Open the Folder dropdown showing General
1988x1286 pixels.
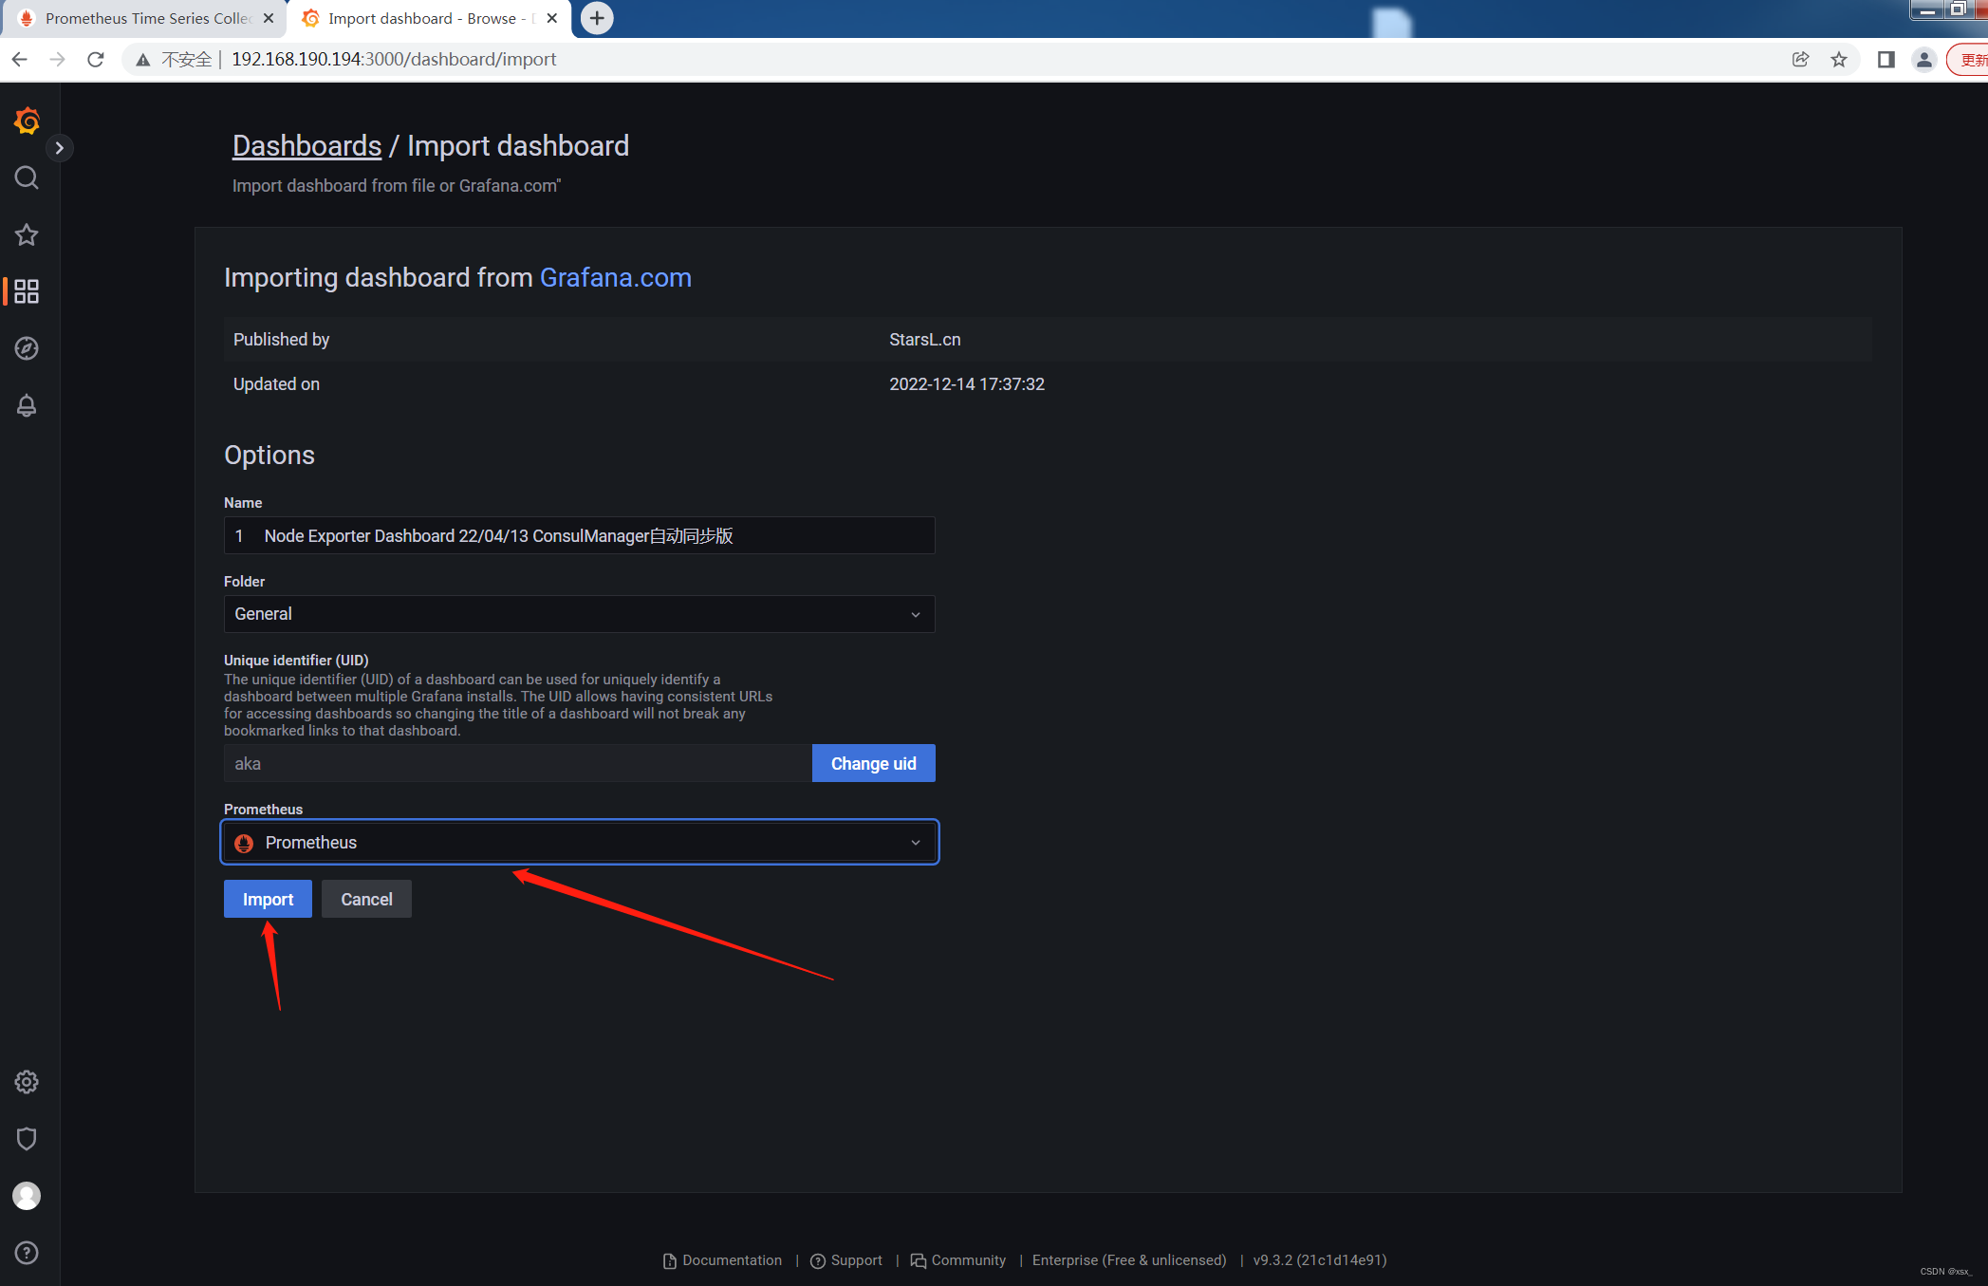pos(578,613)
